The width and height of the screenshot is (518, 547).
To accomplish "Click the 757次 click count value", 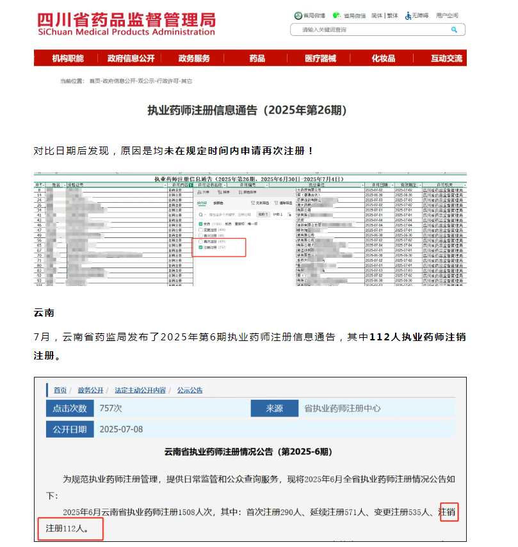I will 111,408.
